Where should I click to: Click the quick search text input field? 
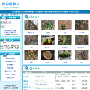(8, 24)
